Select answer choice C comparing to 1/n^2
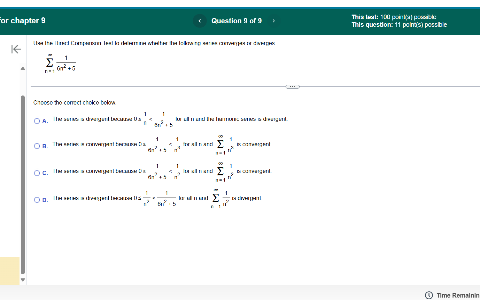The height and width of the screenshot is (300, 480). [x=37, y=173]
